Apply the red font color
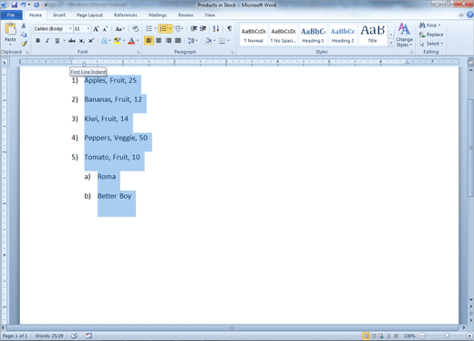The image size is (474, 341). 131,41
